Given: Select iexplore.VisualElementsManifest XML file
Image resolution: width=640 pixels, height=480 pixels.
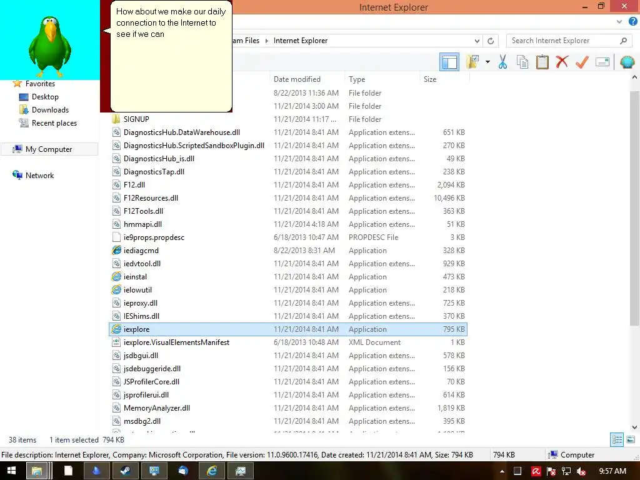Looking at the screenshot, I should [288, 342].
